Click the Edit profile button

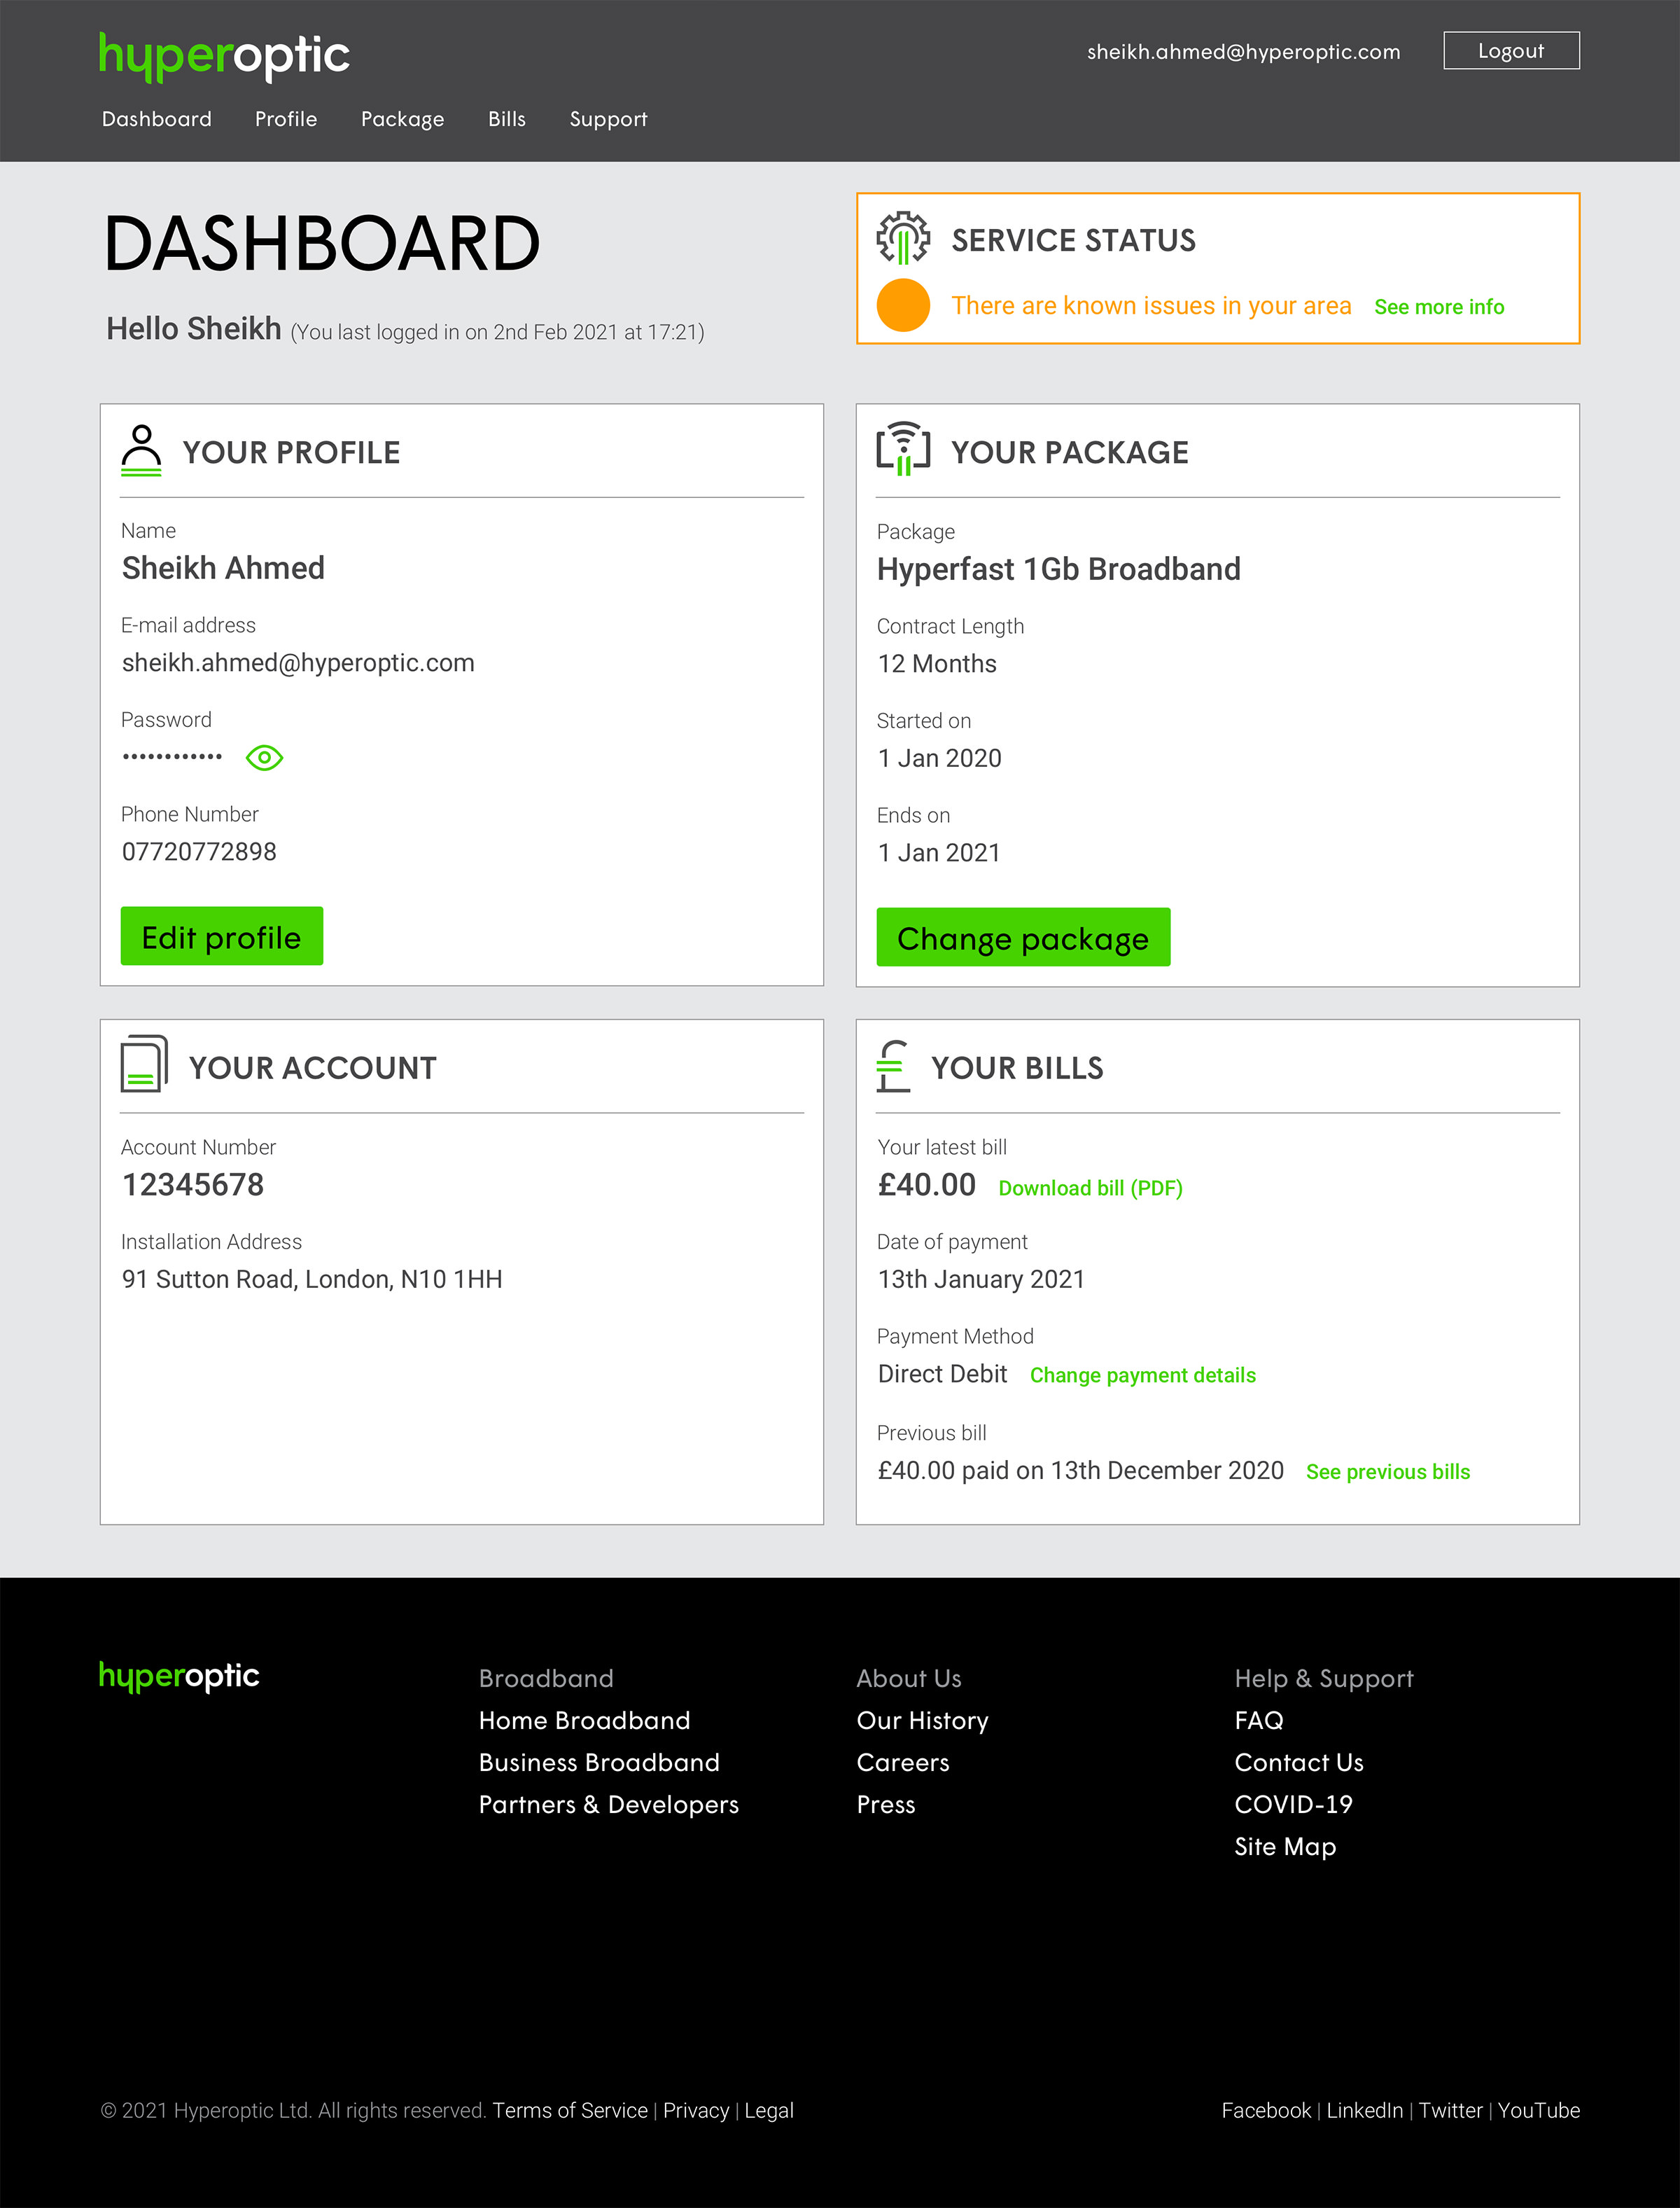222,936
